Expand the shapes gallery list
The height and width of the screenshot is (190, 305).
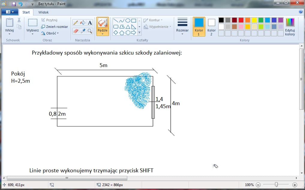[139, 32]
